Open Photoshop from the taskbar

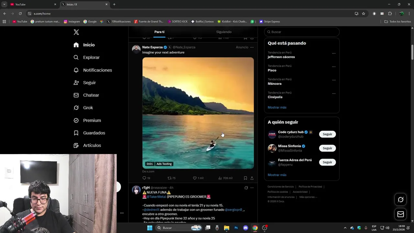click(236, 228)
